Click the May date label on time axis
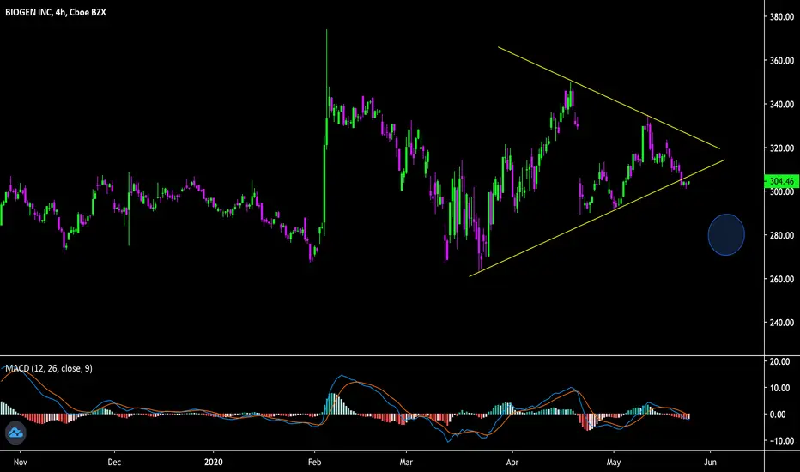The image size is (800, 472). click(614, 463)
